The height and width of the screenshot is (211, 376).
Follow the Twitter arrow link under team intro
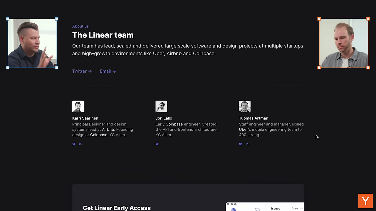82,71
